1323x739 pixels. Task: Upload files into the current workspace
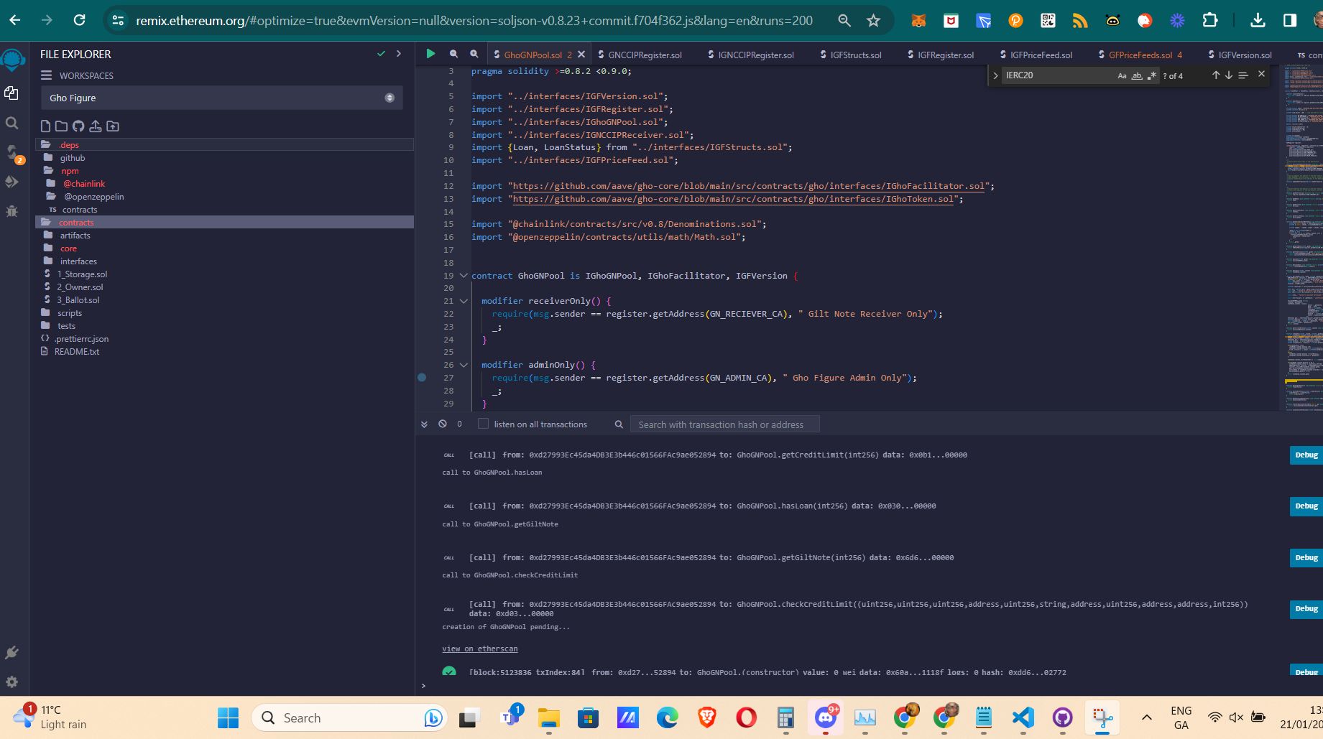tap(95, 126)
